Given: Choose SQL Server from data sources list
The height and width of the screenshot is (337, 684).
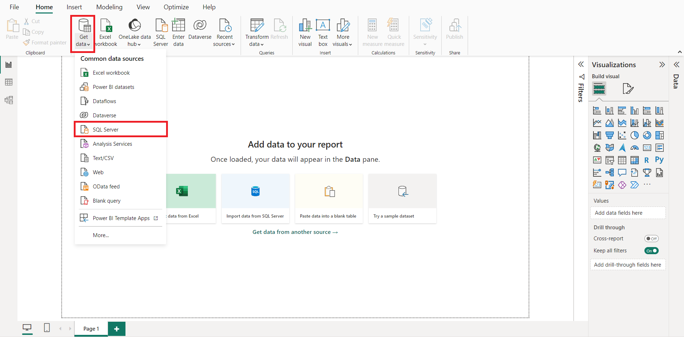Looking at the screenshot, I should [121, 129].
